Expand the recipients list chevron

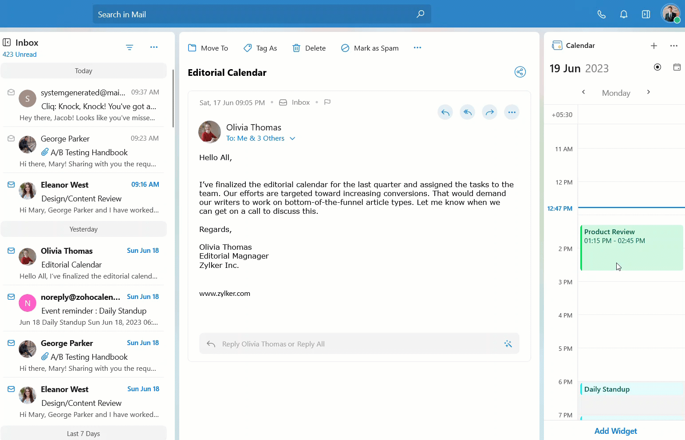[x=292, y=138]
